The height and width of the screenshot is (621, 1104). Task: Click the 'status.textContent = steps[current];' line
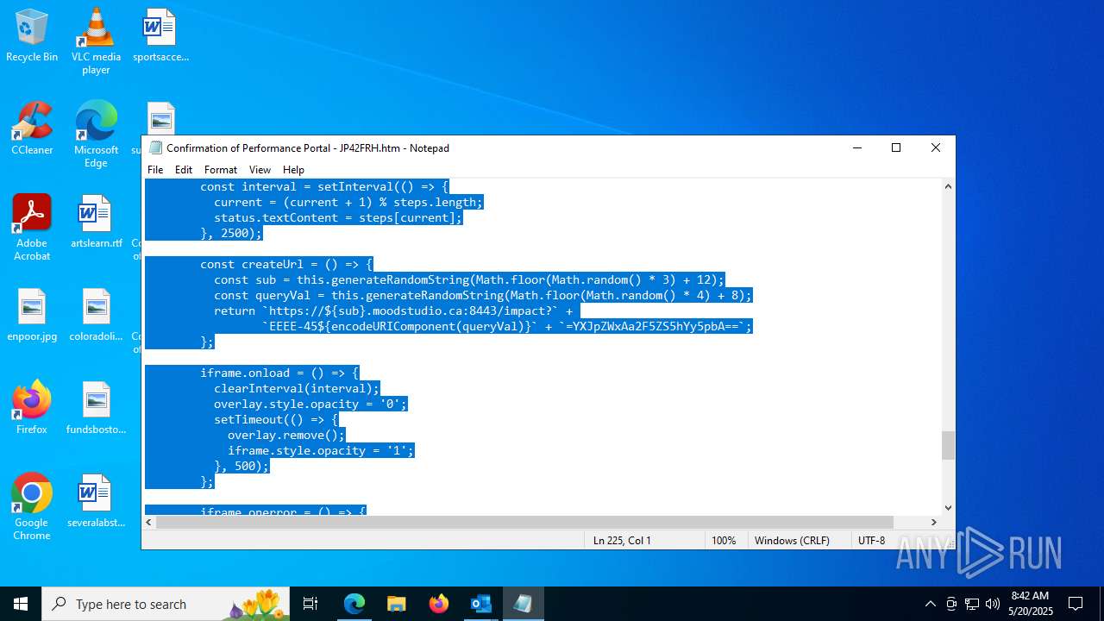point(338,217)
